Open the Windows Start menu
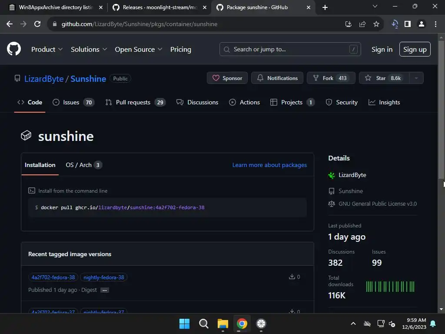This screenshot has height=334, width=445. click(184, 324)
